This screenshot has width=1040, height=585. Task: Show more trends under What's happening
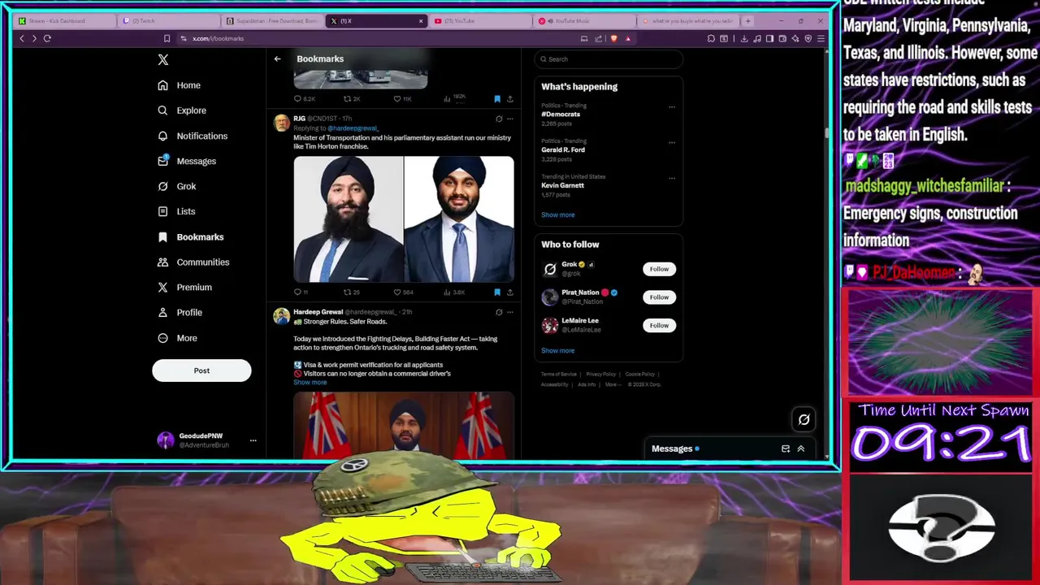557,214
